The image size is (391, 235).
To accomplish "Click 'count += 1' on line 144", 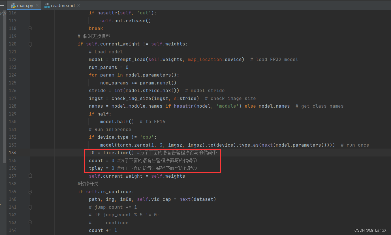I will [103, 230].
